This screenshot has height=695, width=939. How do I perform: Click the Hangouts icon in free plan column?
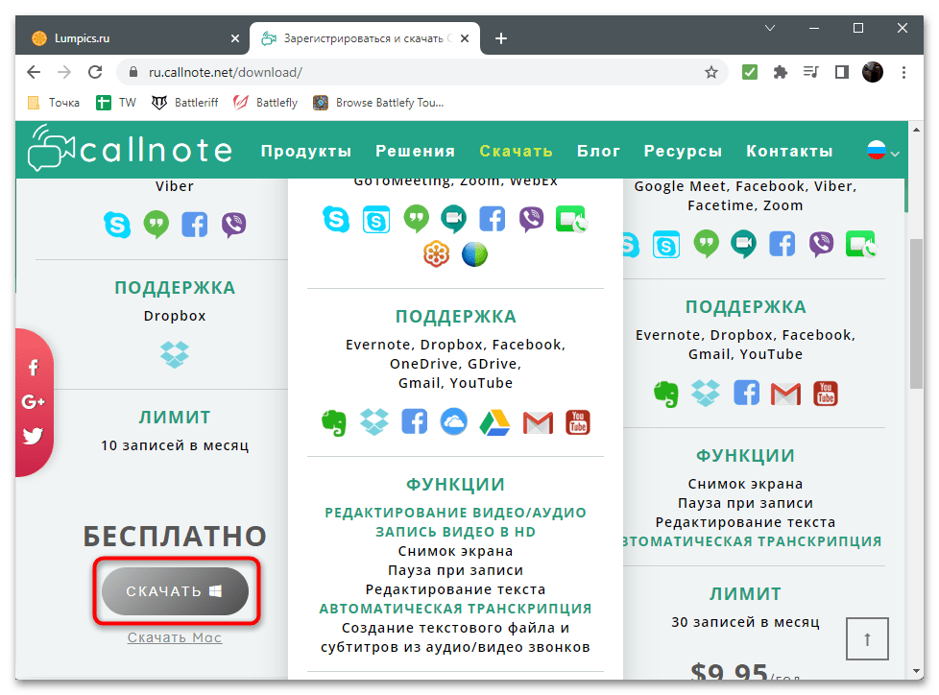point(156,225)
